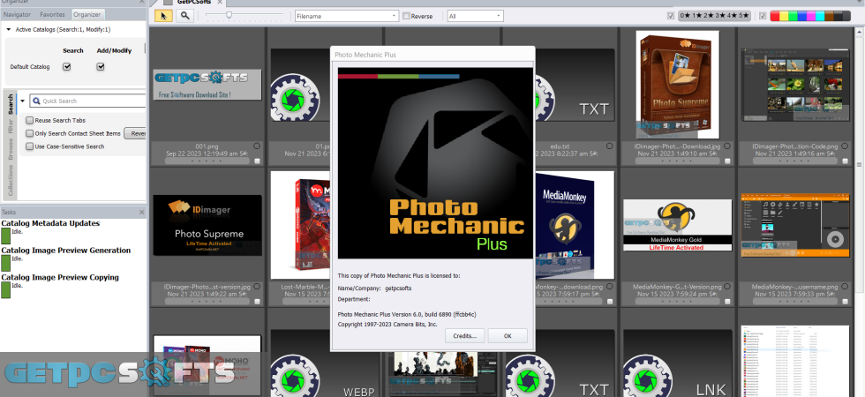The image size is (865, 397).
Task: Filter by 2 star rating
Action: 710,16
